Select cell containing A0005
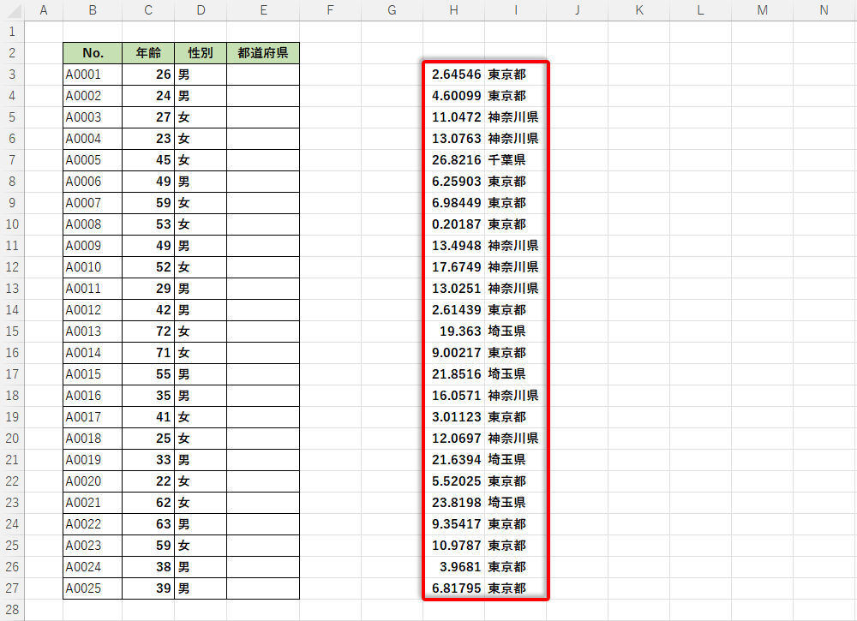857x621 pixels. tap(93, 160)
